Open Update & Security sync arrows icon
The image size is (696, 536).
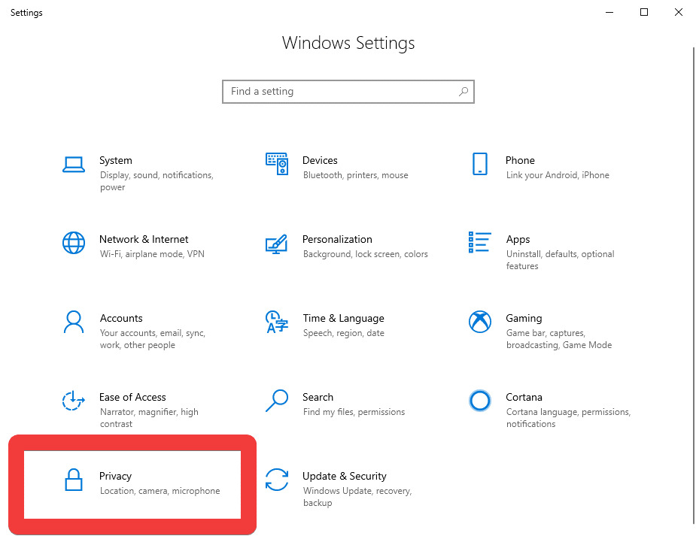[x=276, y=480]
